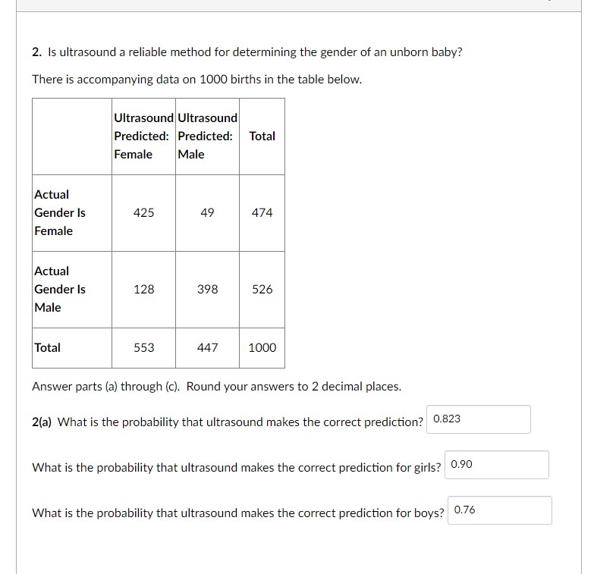Click the Ultrasound Predicted Female column header
Image resolution: width=616 pixels, height=574 pixels.
pos(143,136)
